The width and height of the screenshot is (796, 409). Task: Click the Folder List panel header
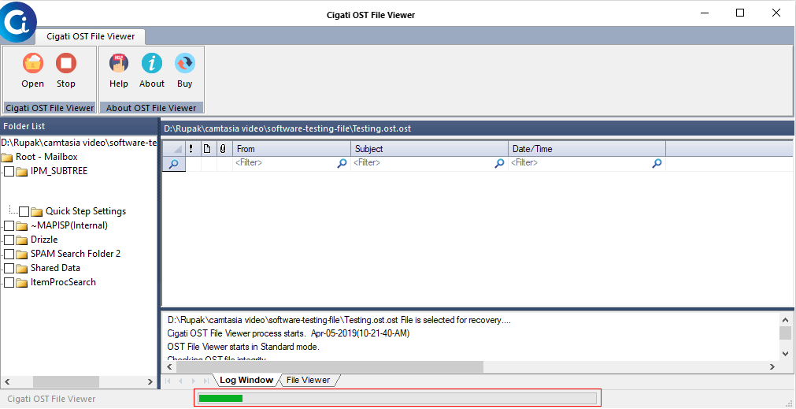[x=79, y=127]
